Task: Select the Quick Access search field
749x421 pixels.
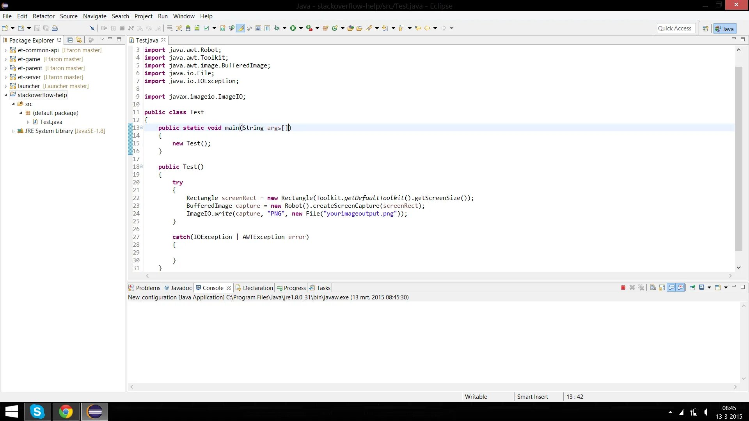Action: point(675,28)
